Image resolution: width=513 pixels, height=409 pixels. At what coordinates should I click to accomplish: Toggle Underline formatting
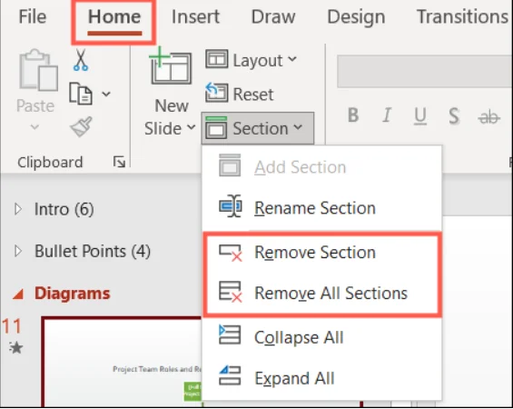[420, 116]
